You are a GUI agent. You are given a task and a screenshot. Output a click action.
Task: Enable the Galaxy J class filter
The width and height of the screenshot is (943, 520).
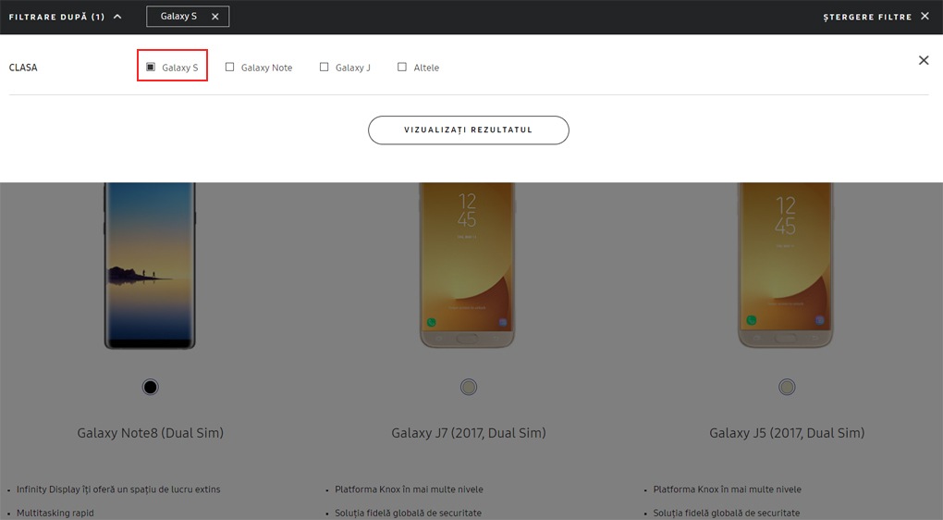(x=325, y=67)
